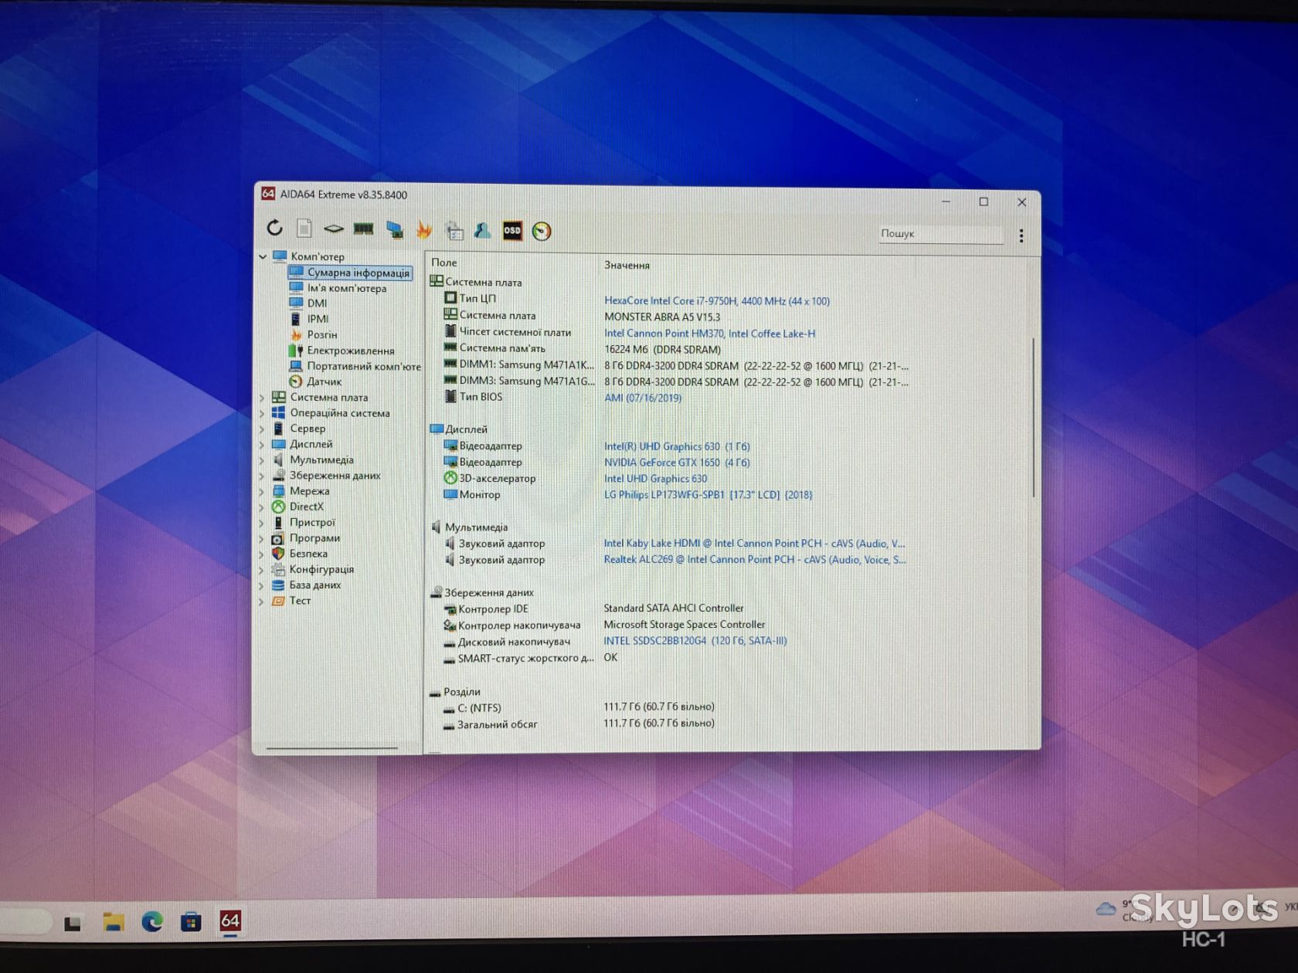1298x973 pixels.
Task: Click the Пошук search field
Action: pos(940,234)
